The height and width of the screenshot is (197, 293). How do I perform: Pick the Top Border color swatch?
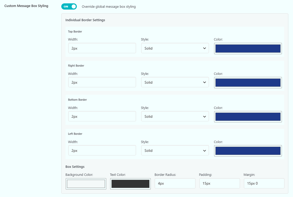click(248, 49)
